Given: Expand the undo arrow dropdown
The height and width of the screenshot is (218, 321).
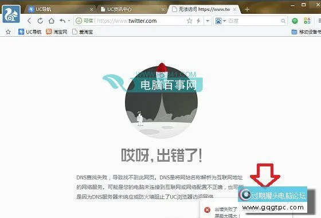Looking at the screenshot, I should click(69, 21).
